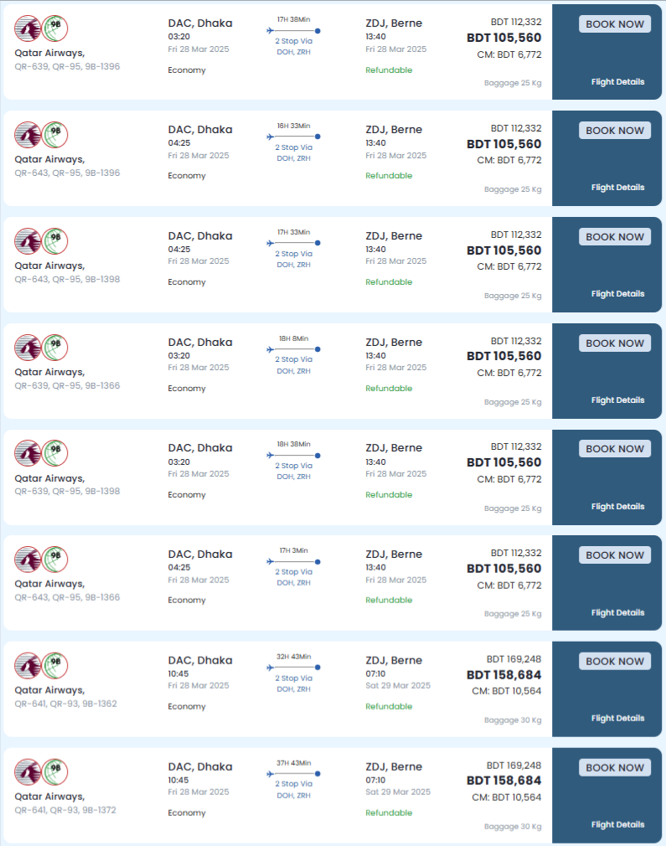The image size is (666, 846).
Task: Show Flight Details for 17H 3Min flight
Action: click(x=617, y=613)
